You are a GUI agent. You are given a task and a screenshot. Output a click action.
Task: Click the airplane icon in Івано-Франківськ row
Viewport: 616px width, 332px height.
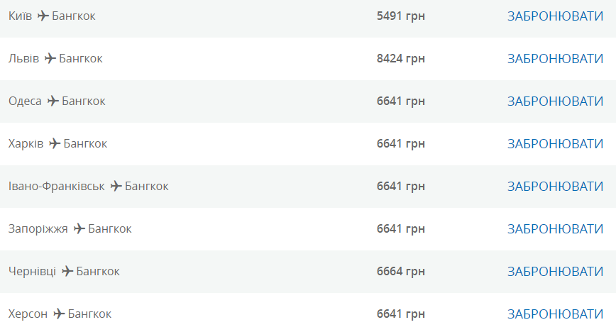[116, 186]
